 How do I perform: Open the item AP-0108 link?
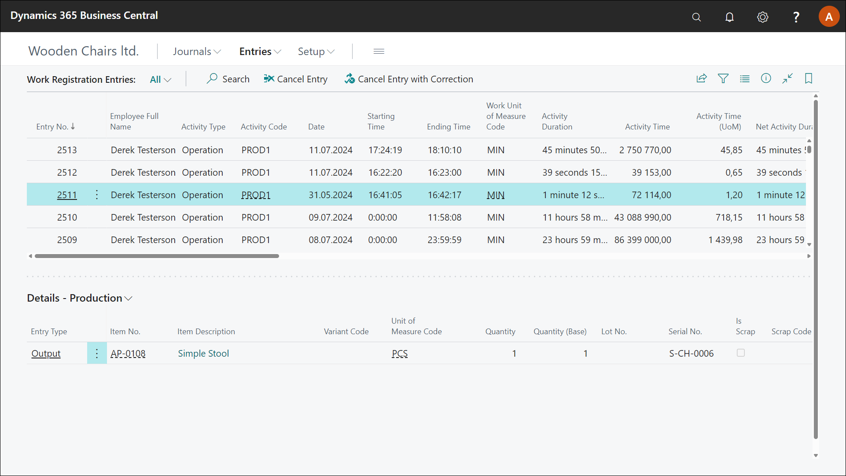[128, 354]
